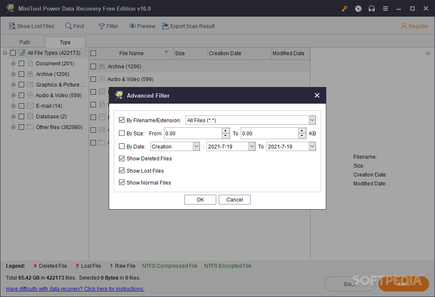Expand the Other files tree node
Viewport: 435px width, 297px height.
[x=13, y=127]
